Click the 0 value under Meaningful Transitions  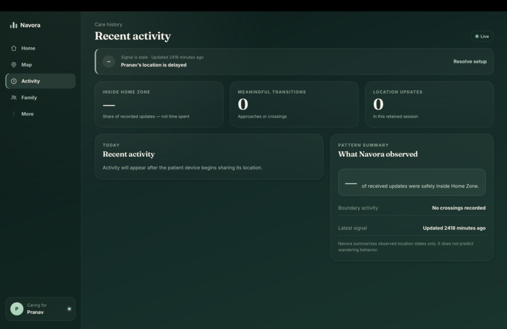pos(243,104)
